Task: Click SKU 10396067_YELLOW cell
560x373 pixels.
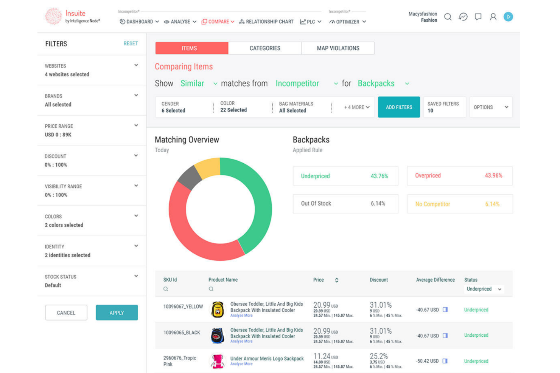Action: tap(183, 307)
